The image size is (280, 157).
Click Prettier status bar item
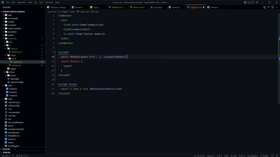pyautogui.click(x=264, y=156)
